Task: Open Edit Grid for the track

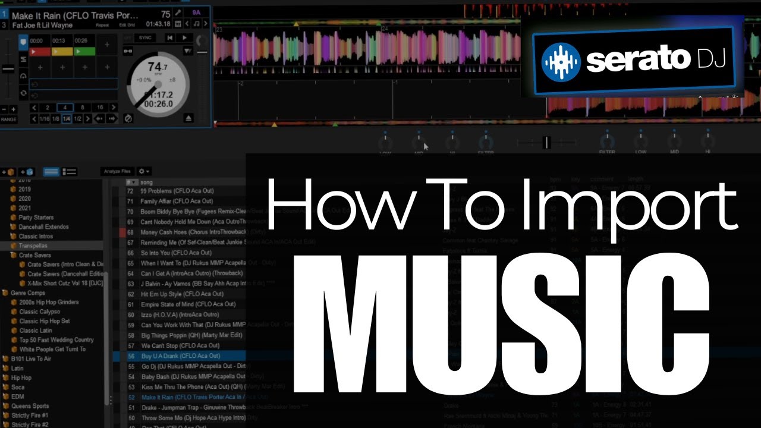Action: tap(127, 25)
